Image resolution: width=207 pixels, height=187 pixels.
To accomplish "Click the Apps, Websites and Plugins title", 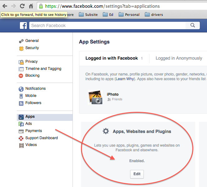I will 142,131.
